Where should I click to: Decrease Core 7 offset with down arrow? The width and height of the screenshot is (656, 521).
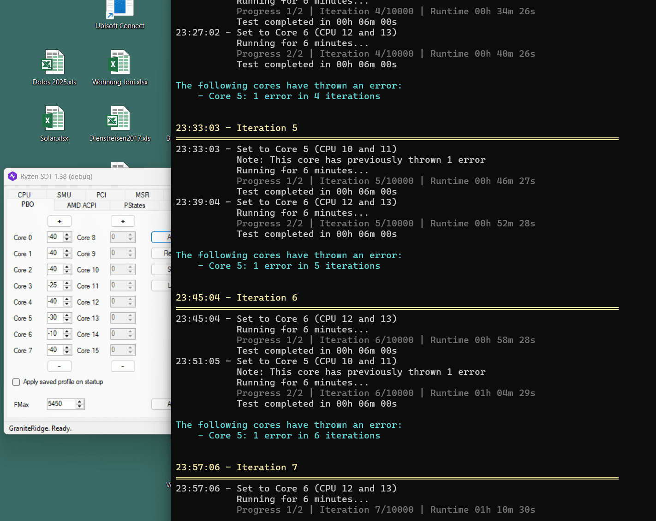coord(67,353)
